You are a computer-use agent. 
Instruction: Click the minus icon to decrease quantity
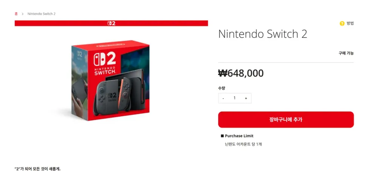click(223, 98)
